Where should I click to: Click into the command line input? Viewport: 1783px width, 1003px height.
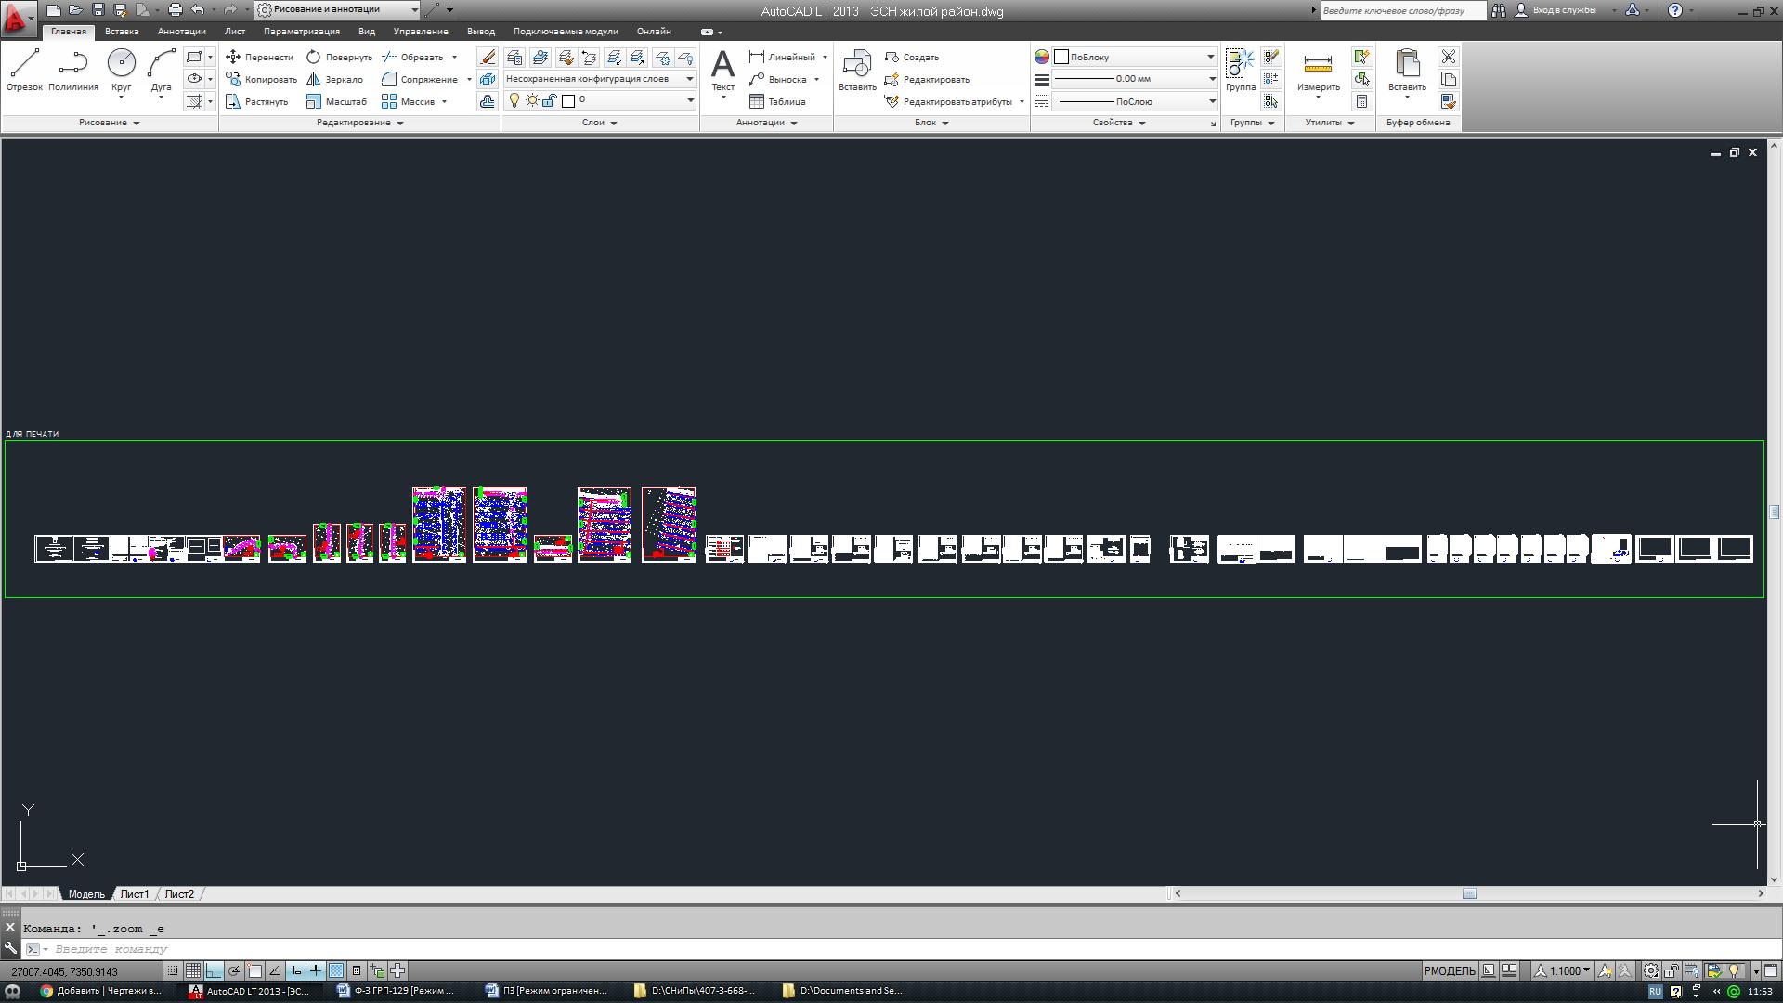tap(891, 949)
